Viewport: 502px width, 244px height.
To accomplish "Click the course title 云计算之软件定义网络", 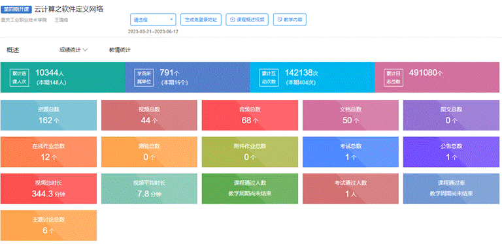I will click(x=69, y=9).
